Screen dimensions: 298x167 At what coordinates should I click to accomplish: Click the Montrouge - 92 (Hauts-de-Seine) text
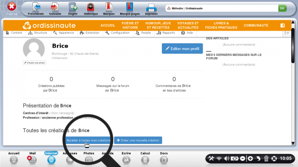pos(75,54)
